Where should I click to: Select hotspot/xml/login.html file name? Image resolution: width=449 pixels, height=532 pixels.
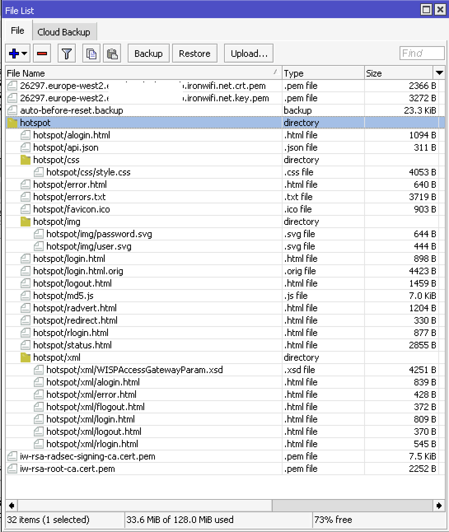[91, 419]
